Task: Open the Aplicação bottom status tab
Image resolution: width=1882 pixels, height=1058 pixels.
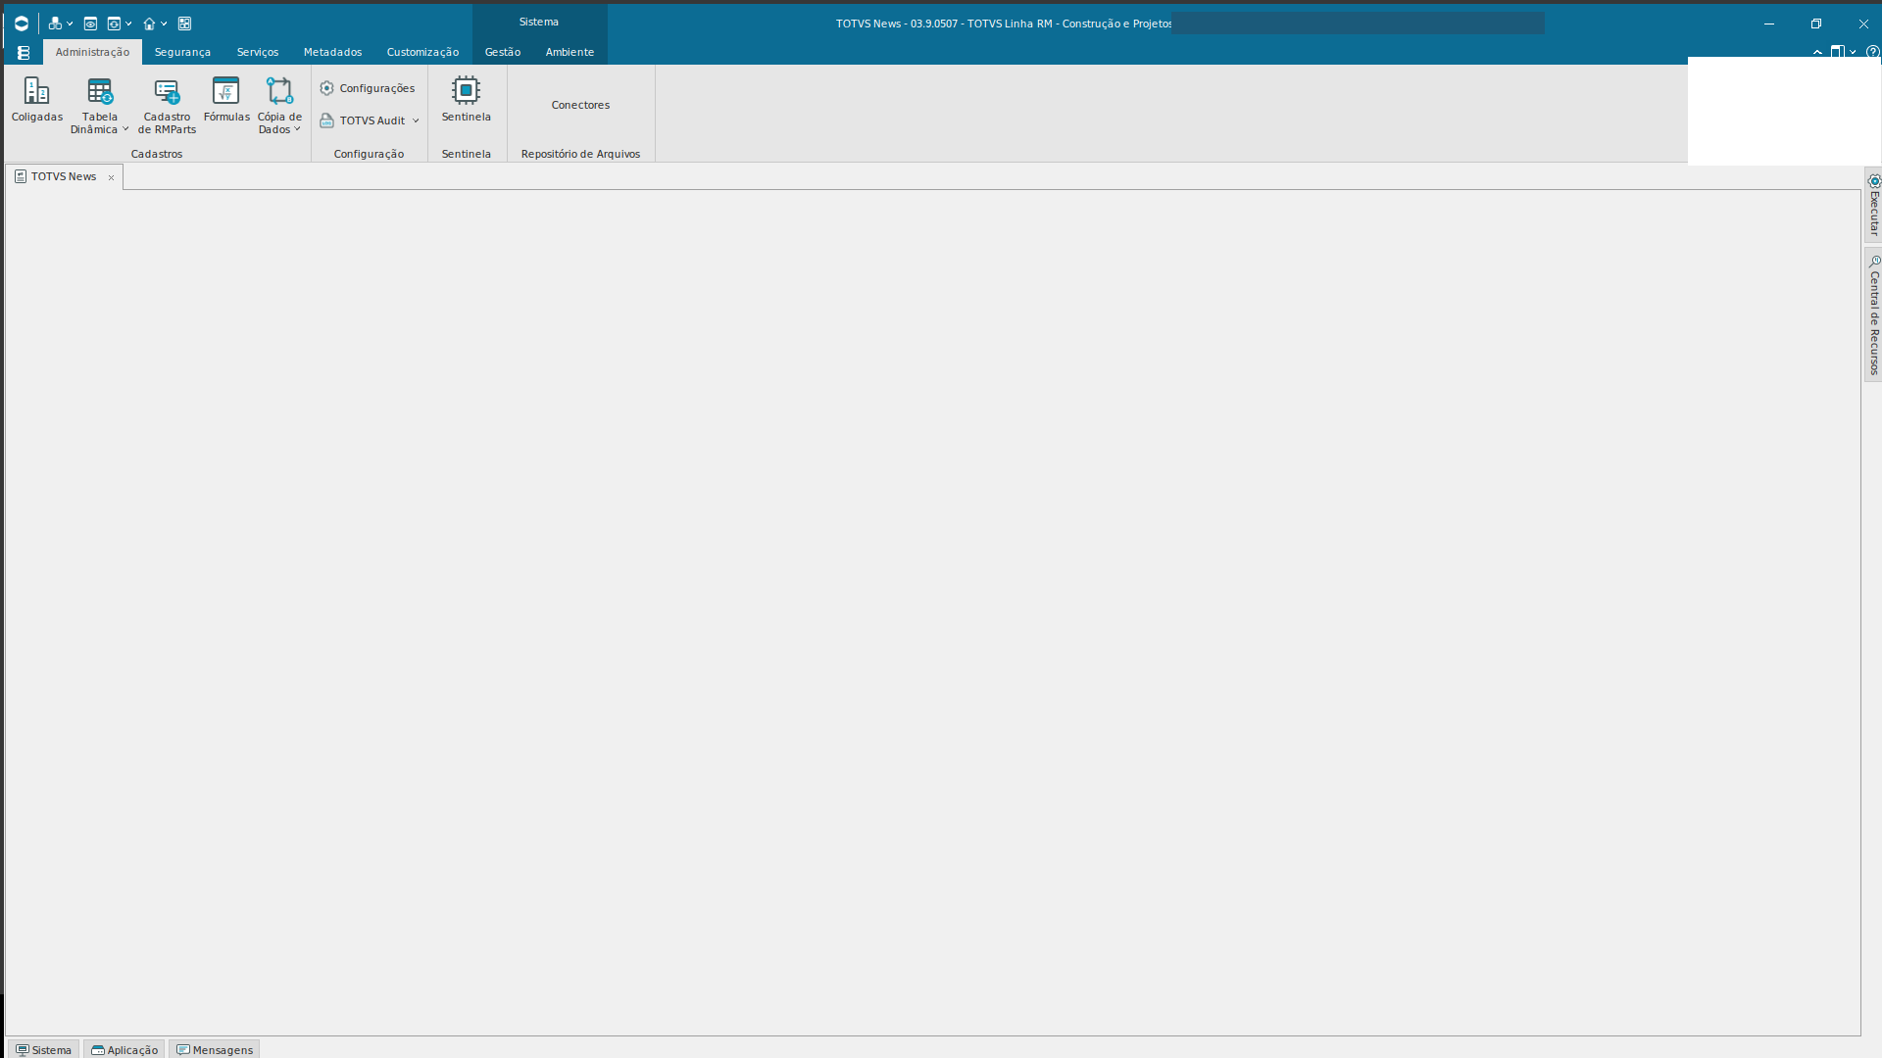Action: 124,1049
